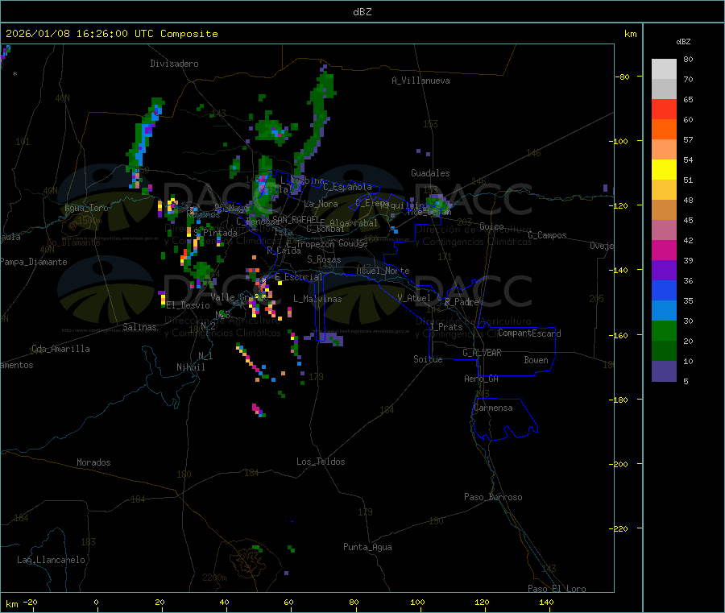The image size is (725, 613).
Task: Click the Carmensa map label
Action: coord(493,408)
